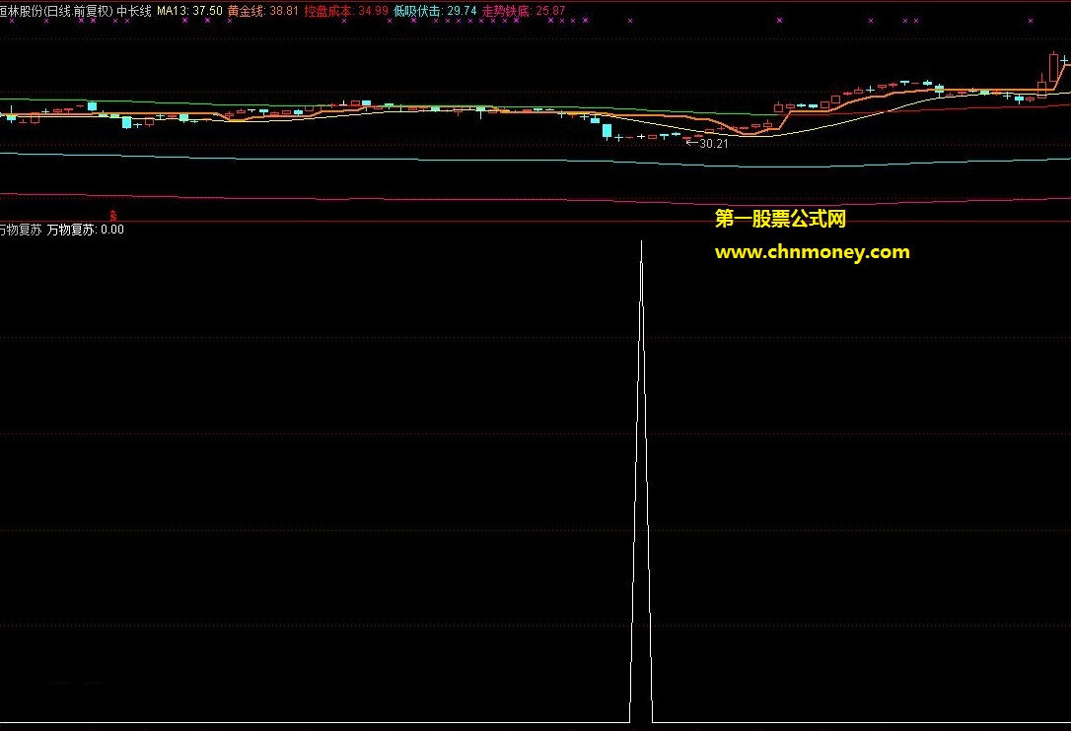Click the 低吸伏击: 29.74 label

[x=435, y=11]
